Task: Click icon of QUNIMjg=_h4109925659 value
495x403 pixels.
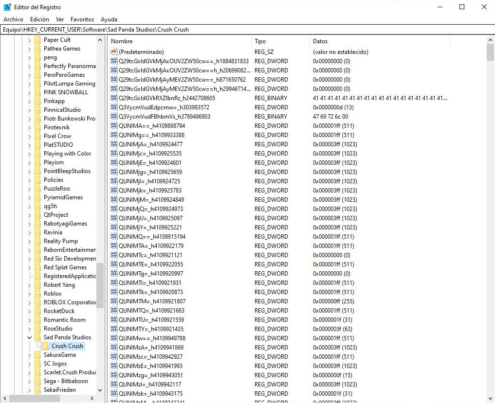Action: [x=113, y=172]
